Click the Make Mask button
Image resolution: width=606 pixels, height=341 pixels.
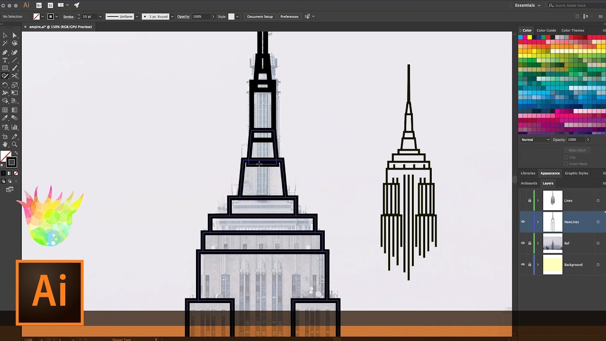point(577,150)
